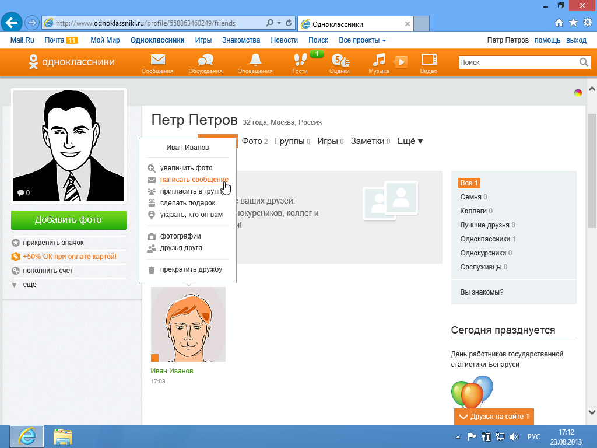The height and width of the screenshot is (448, 597).
Task: Switch to the Заметки tab
Action: (370, 141)
